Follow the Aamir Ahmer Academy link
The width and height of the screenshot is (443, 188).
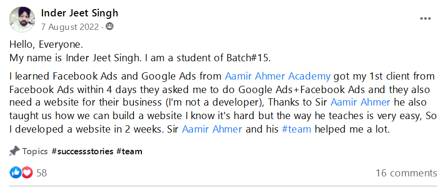278,77
